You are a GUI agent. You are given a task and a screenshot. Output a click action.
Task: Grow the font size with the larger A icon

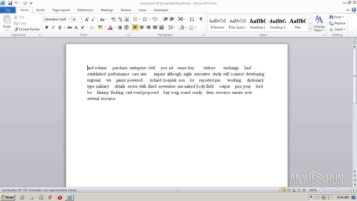87,19
